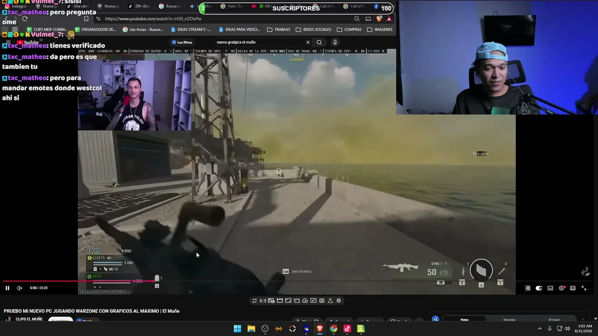The width and height of the screenshot is (598, 336).
Task: Open the playback speed gauge icon
Action: (305, 301)
